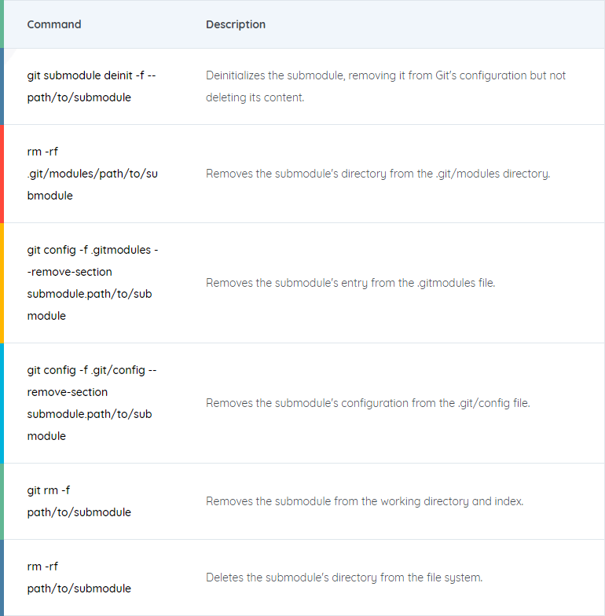Click the cyan stripe beside .git/config row
This screenshot has width=605, height=616.
pos(2,403)
